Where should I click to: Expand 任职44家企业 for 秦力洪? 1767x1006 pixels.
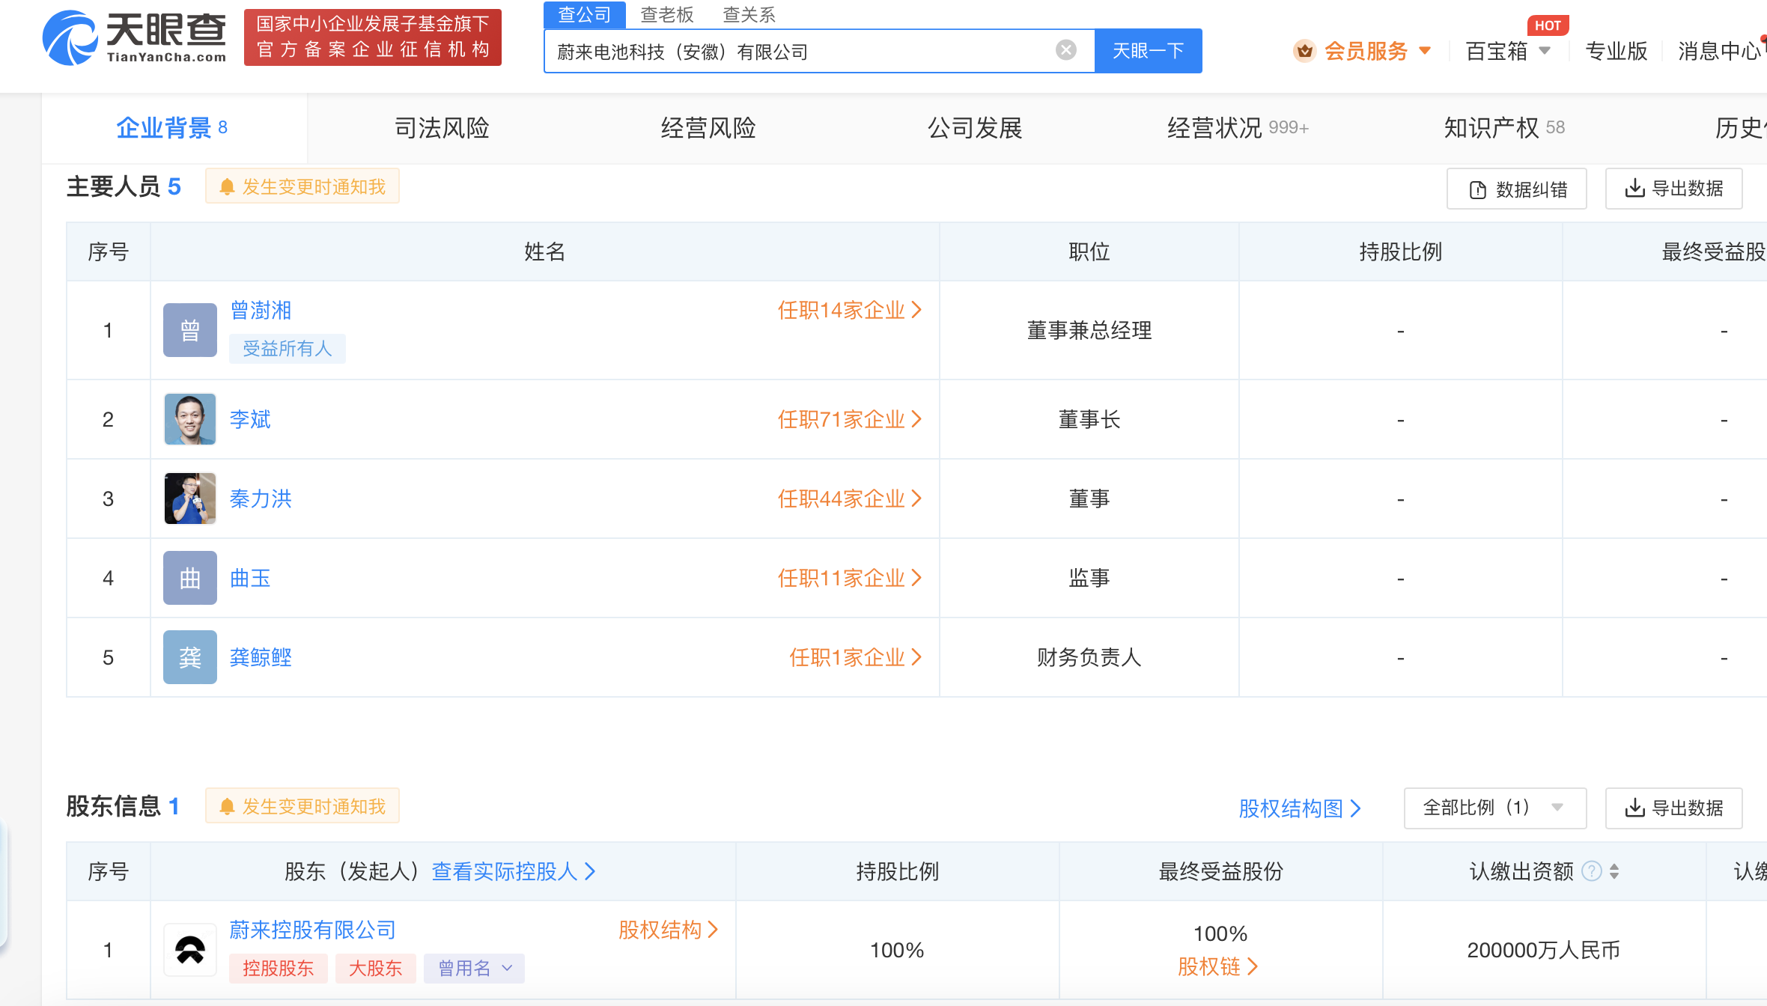click(x=850, y=499)
